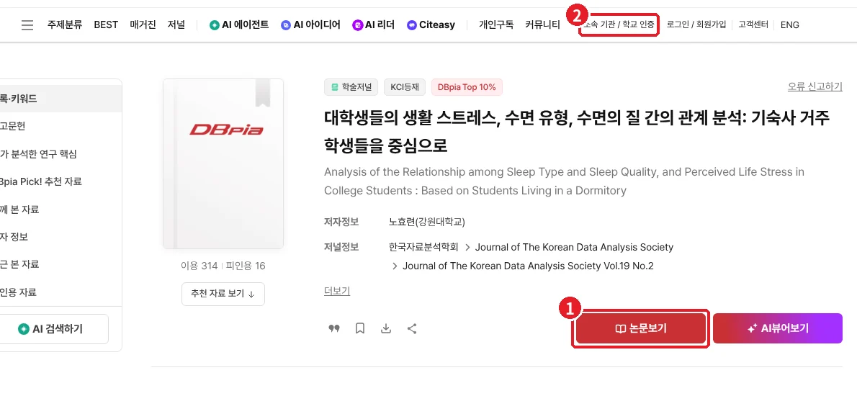Click the 학술저널 tag
Viewport: 857px width, 396px height.
pos(351,87)
